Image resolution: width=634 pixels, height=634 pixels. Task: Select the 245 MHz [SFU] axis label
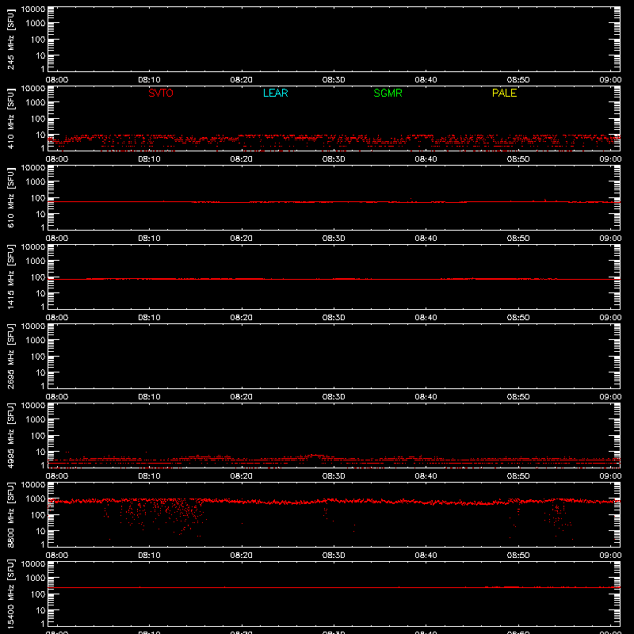11,39
